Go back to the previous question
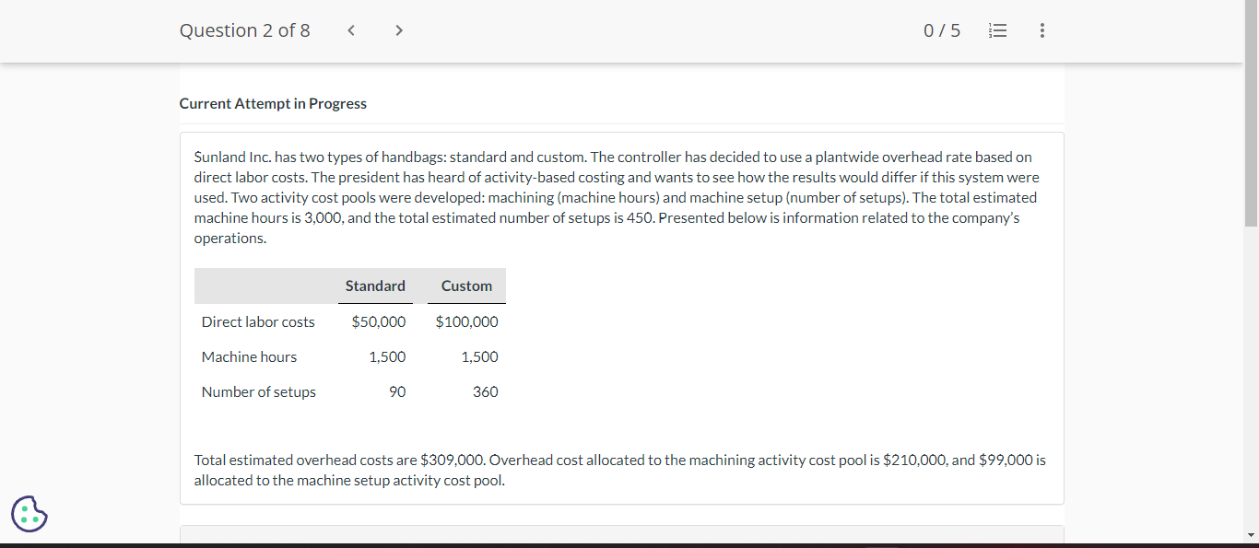Screen dimensions: 1259x548 click(x=350, y=29)
